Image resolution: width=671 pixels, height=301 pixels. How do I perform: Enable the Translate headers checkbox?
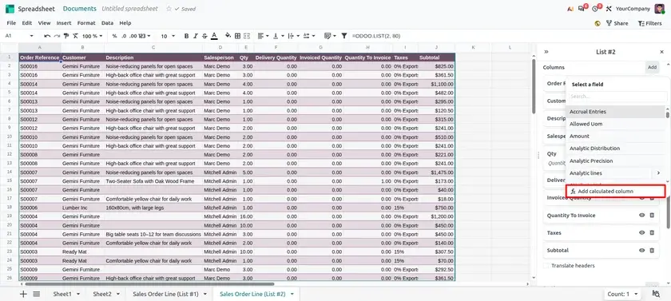[x=546, y=266]
